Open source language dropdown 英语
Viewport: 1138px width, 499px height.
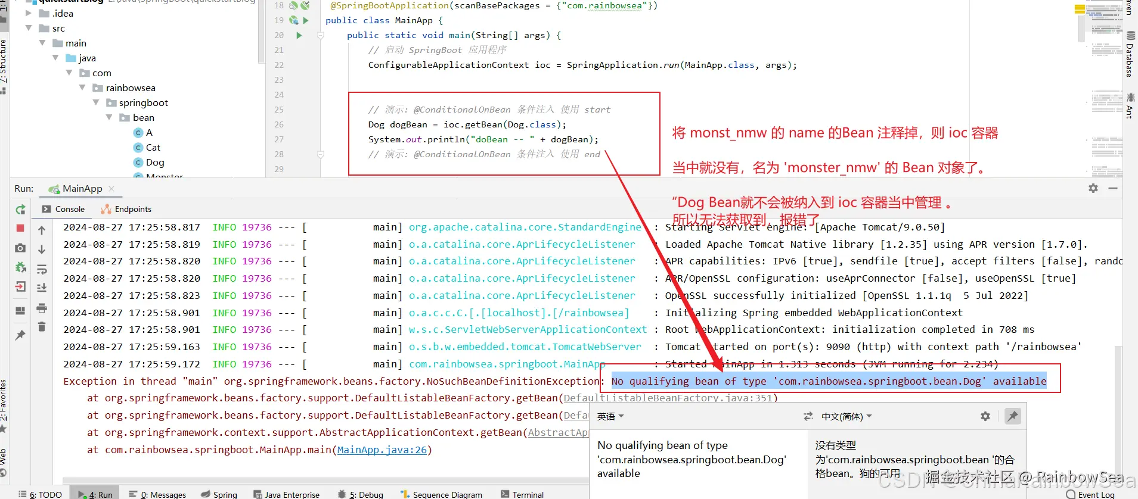tap(610, 416)
